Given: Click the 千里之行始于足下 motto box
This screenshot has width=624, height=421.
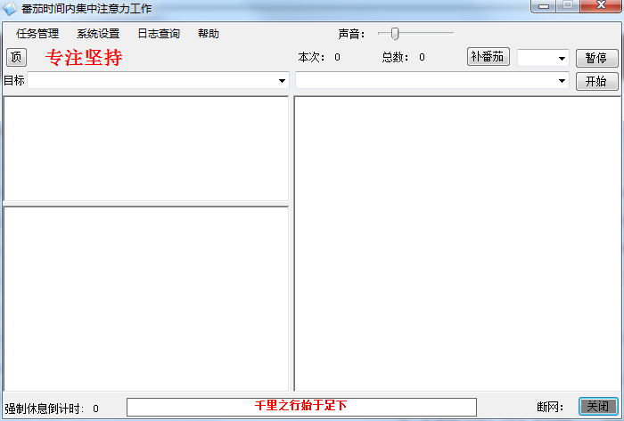Looking at the screenshot, I should pyautogui.click(x=301, y=407).
